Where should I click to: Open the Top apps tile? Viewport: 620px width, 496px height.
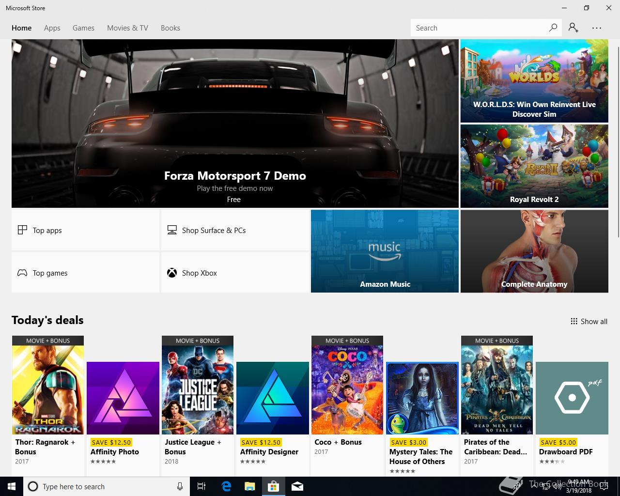pos(85,230)
